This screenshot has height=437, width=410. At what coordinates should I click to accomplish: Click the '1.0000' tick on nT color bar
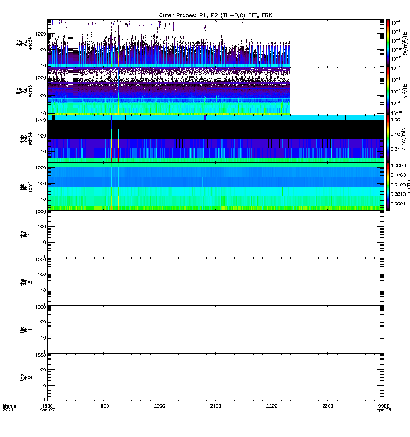(398, 166)
